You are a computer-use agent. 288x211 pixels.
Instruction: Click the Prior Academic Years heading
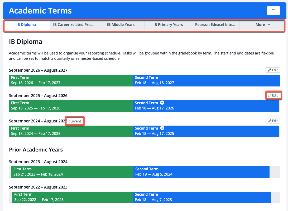[36, 150]
